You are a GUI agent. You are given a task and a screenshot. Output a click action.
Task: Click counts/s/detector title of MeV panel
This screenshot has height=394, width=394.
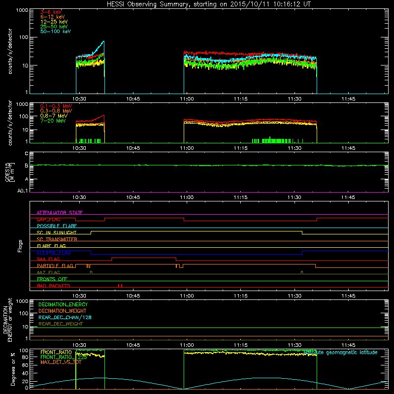tap(10, 123)
